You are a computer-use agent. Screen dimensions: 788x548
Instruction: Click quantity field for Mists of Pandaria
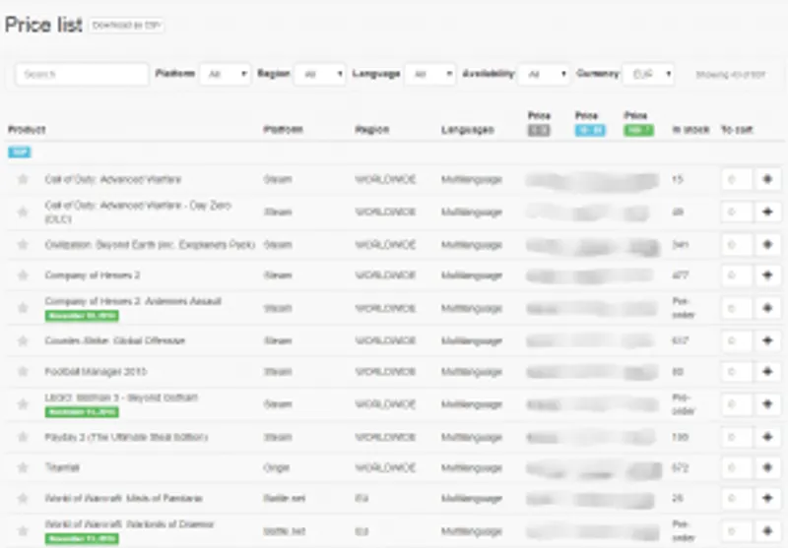coord(737,499)
